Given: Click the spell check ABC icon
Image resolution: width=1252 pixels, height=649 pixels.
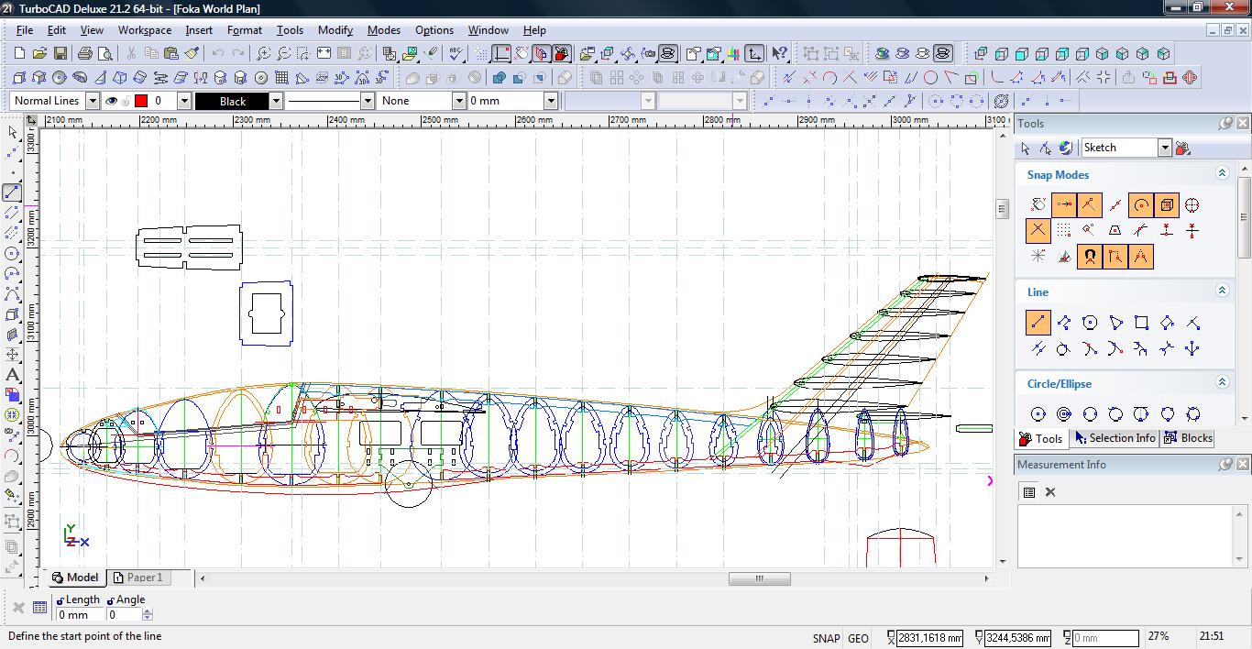Looking at the screenshot, I should [x=456, y=54].
